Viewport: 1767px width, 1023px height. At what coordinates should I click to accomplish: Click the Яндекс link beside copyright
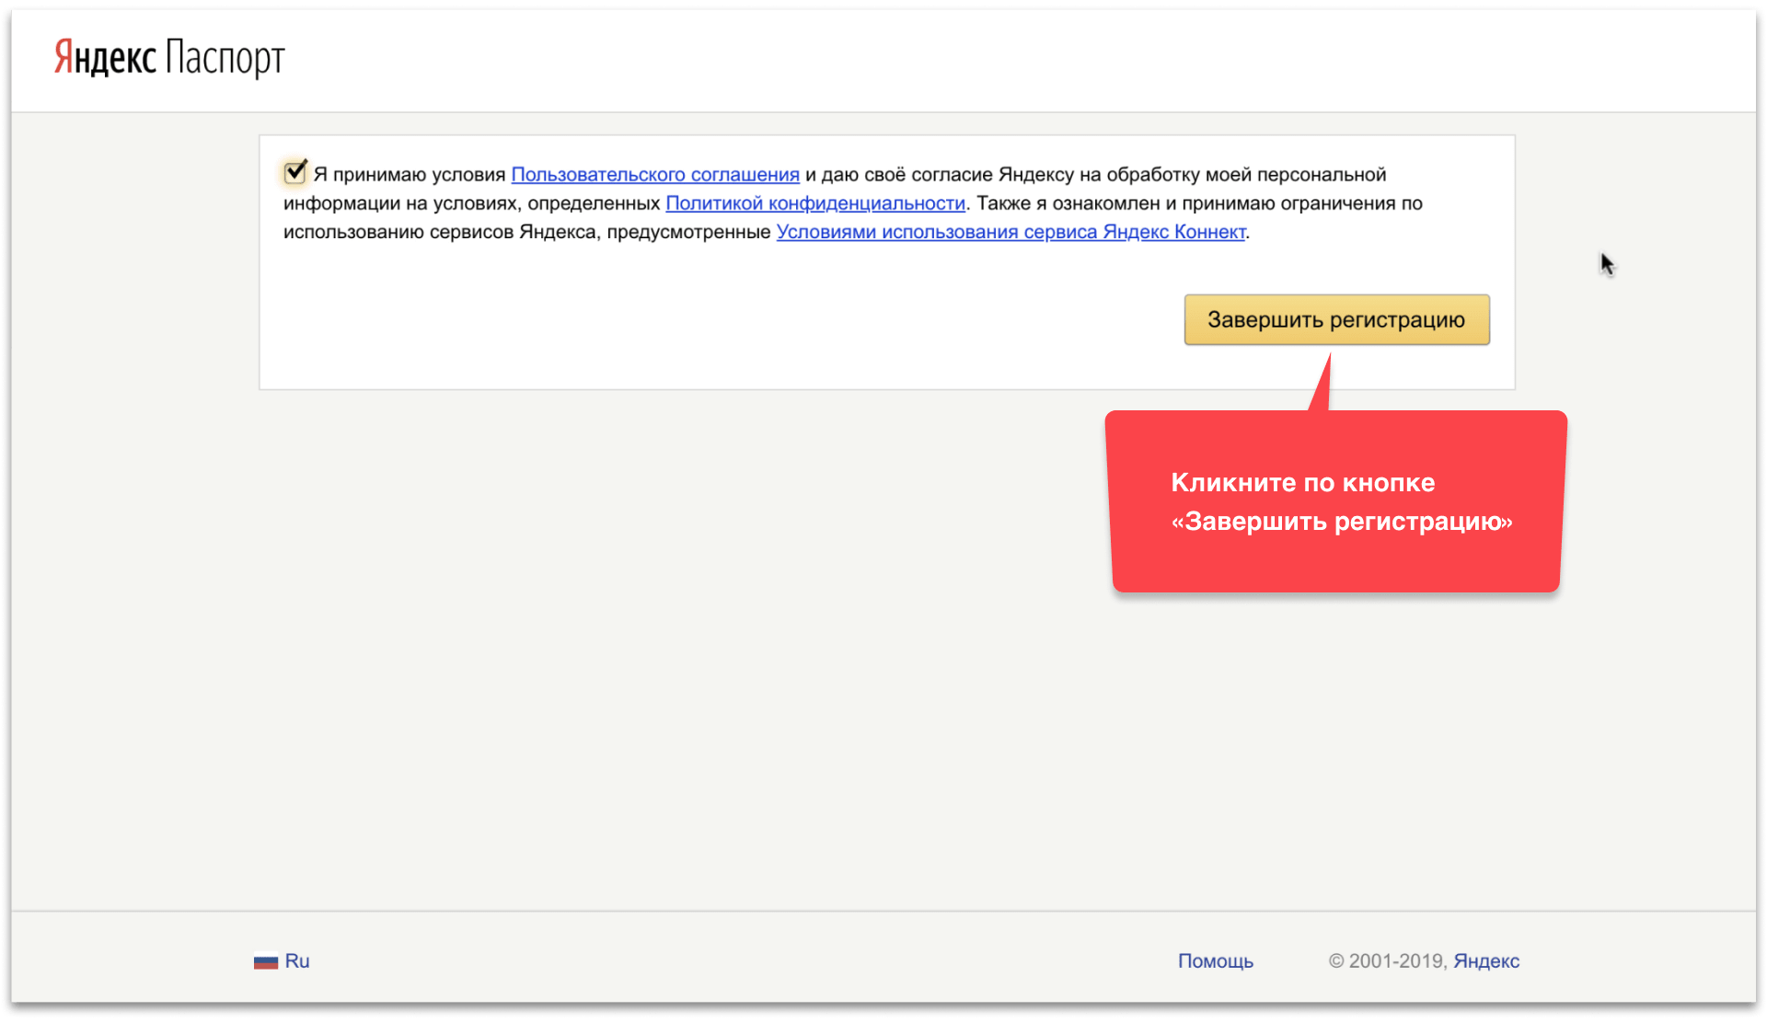pyautogui.click(x=1485, y=961)
